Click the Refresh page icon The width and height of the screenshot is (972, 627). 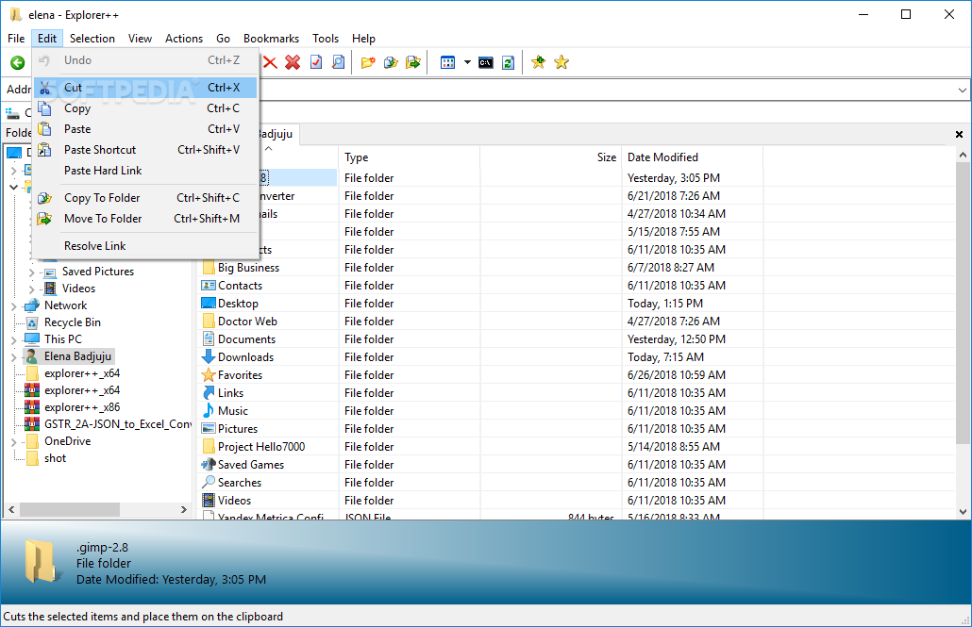tap(509, 62)
